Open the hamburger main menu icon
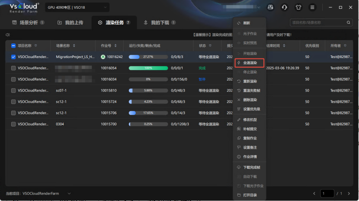 click(x=312, y=7)
